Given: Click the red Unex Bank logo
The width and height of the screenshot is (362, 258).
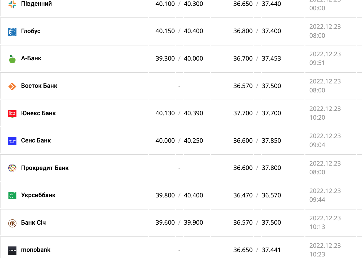Looking at the screenshot, I should tap(12, 114).
